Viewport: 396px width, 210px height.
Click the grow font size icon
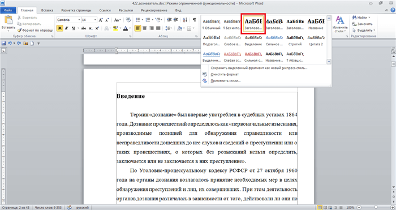101,20
